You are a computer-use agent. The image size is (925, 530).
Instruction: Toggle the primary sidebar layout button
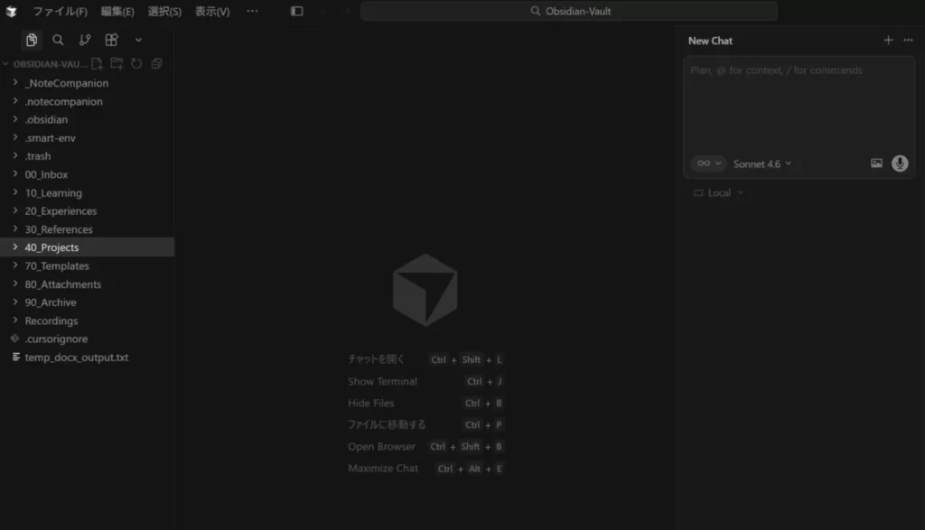coord(297,12)
